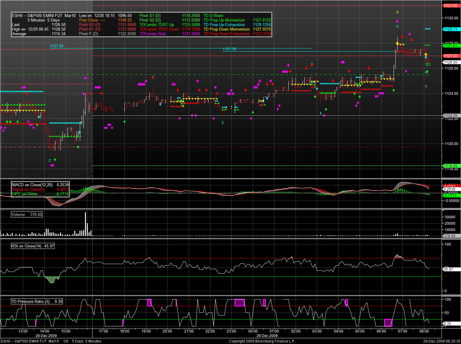The height and width of the screenshot is (344, 461).
Task: Click the cyan wave marker labeled C
Action: coord(50,160)
